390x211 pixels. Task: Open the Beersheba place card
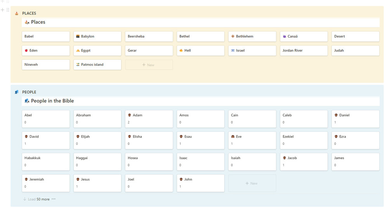(149, 36)
